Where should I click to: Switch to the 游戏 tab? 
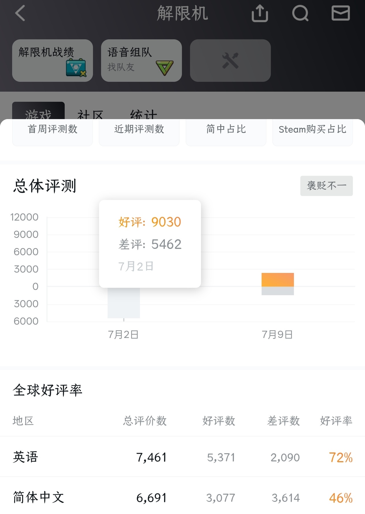(38, 113)
